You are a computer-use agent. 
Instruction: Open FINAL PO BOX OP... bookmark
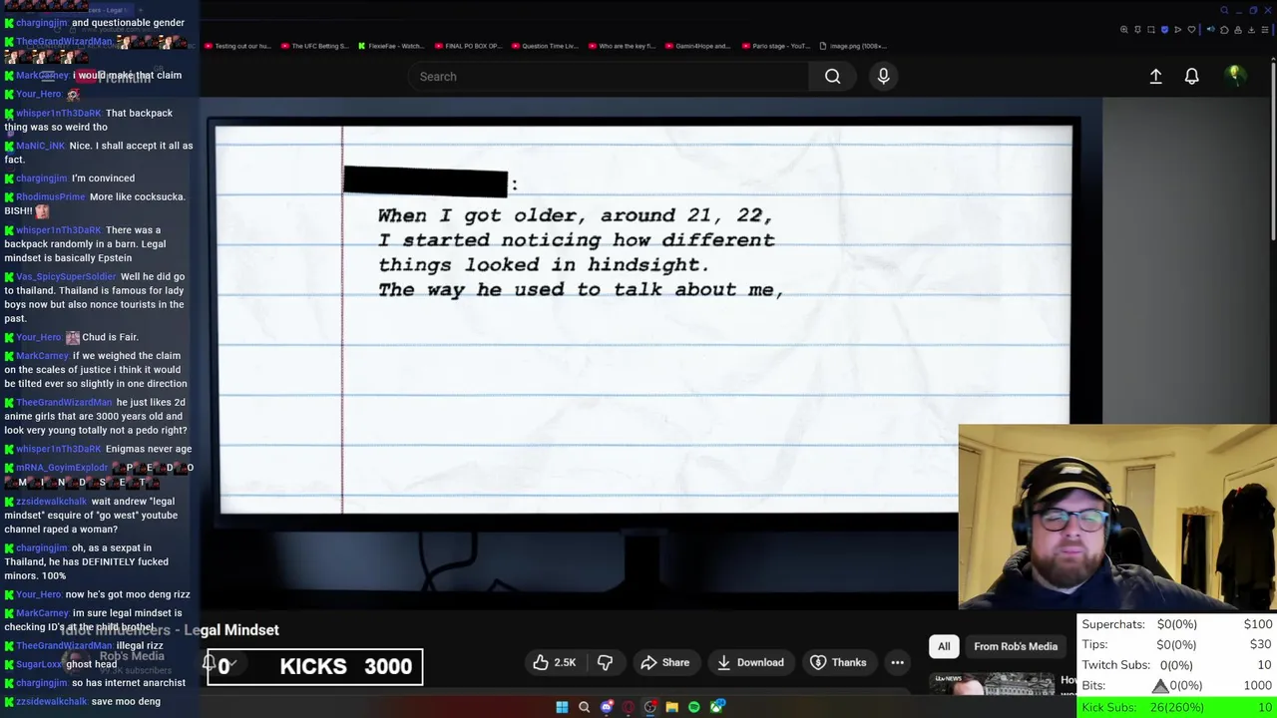pos(467,46)
